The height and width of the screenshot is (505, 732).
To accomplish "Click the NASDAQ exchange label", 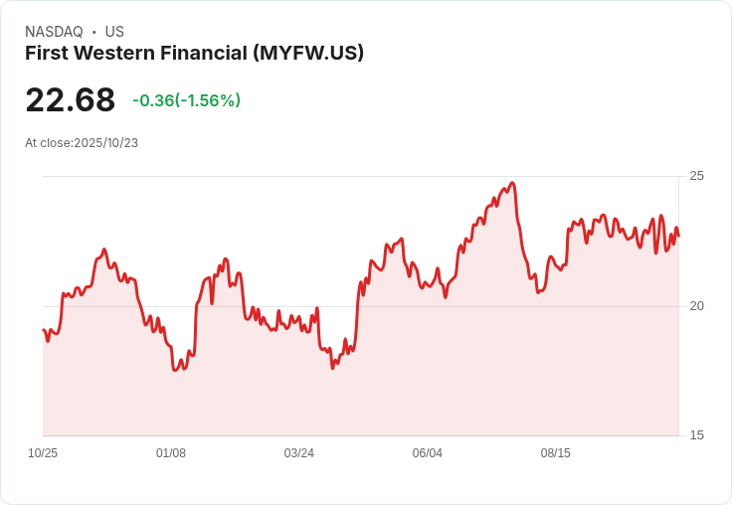I will 54,32.
